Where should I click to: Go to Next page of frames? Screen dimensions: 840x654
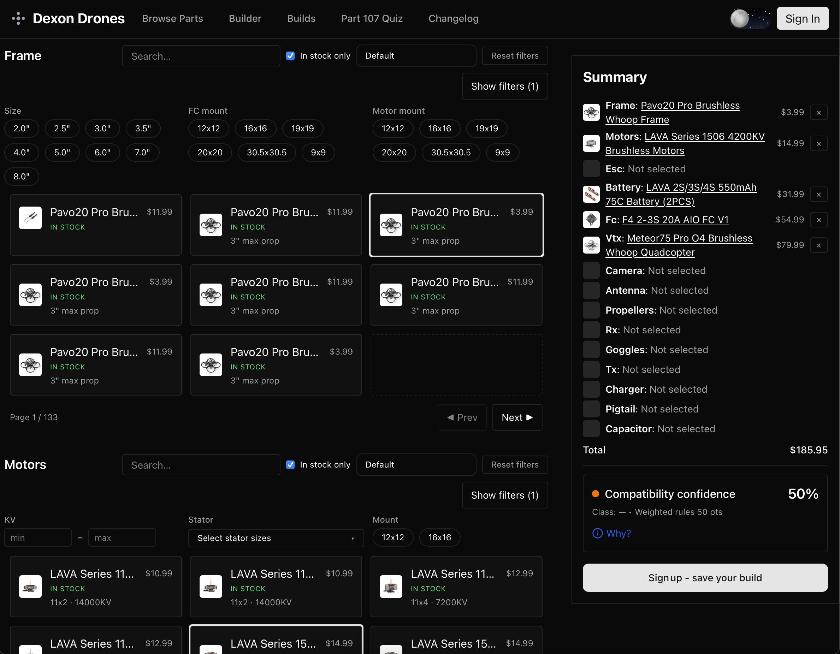tap(517, 417)
